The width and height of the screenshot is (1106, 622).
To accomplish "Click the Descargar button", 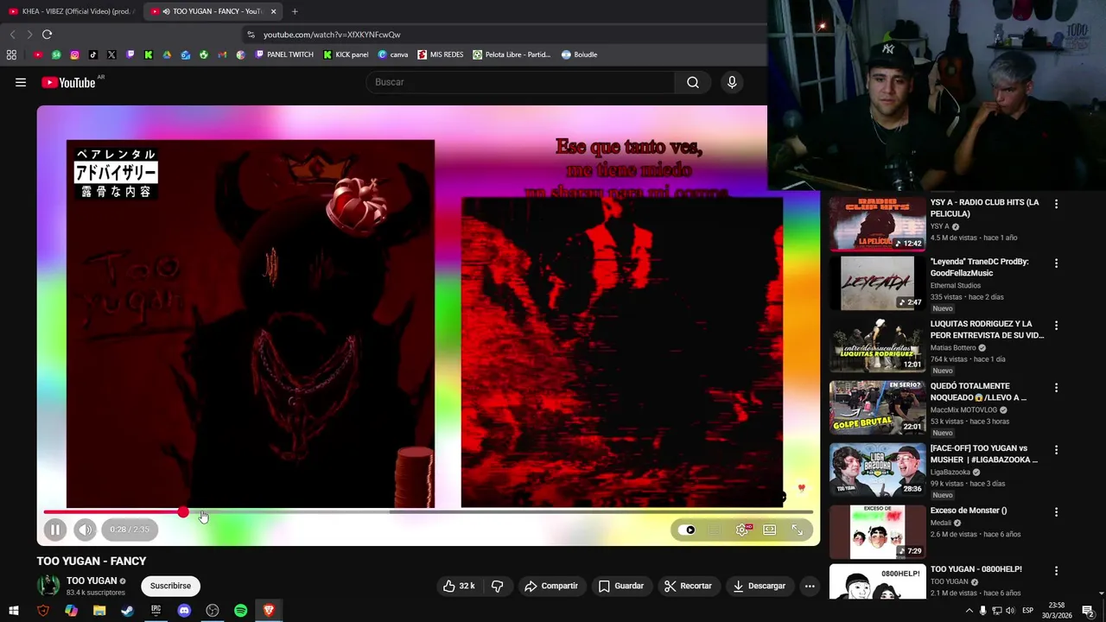I will [x=759, y=586].
